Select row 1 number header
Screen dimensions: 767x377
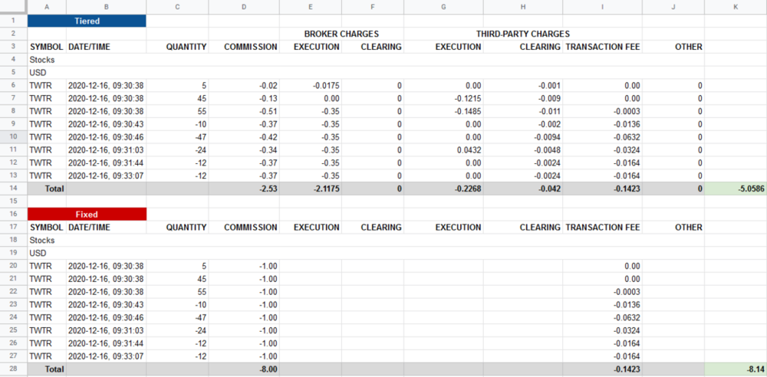[x=13, y=21]
